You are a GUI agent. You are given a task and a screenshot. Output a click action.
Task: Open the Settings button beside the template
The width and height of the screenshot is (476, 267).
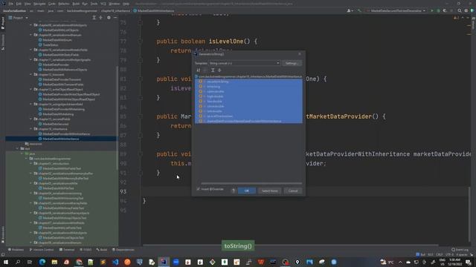tap(292, 63)
